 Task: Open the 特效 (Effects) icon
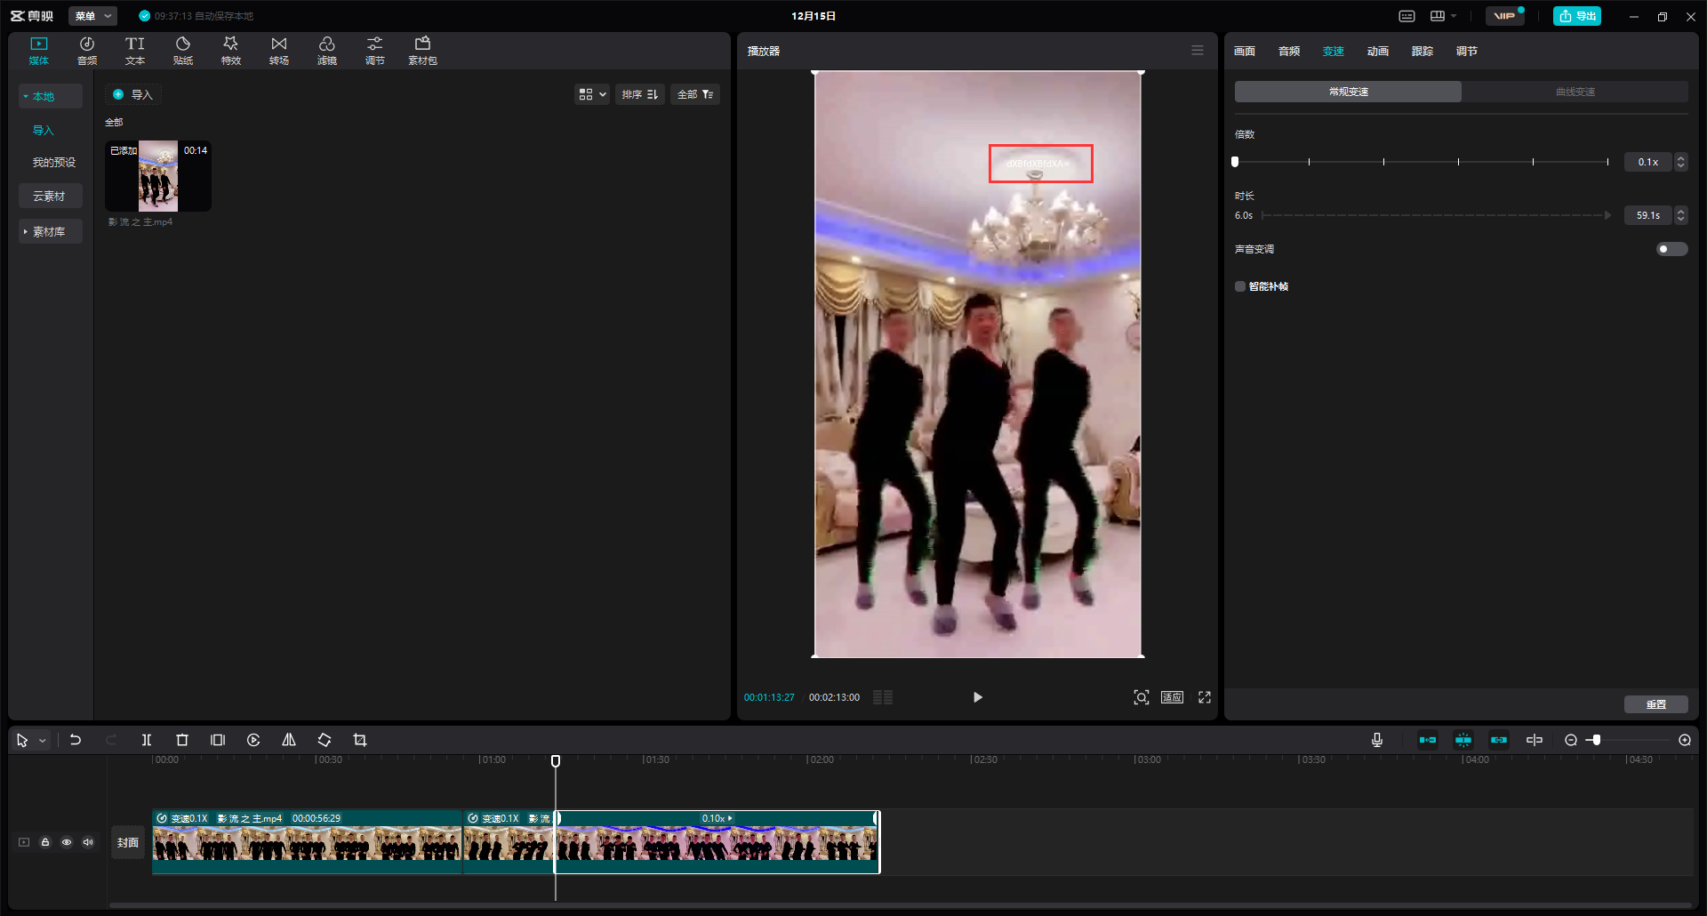(x=231, y=51)
